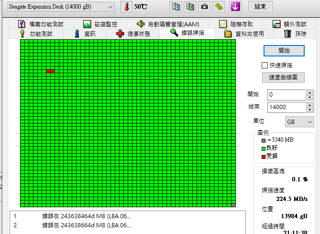Click the second red damaged block

(x=53, y=71)
